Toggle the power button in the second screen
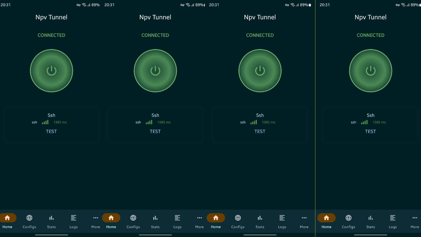This screenshot has height=237, width=421. coord(155,71)
